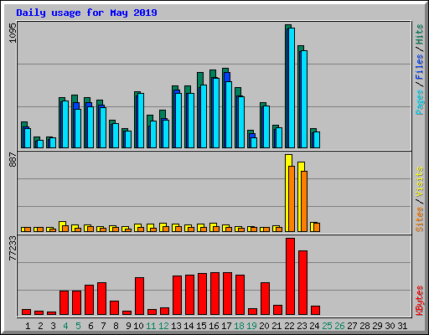Click day 10 on the axis

pyautogui.click(x=138, y=326)
